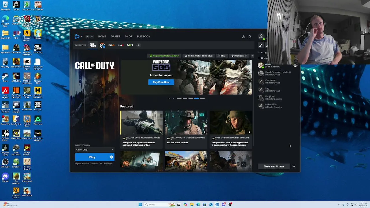This screenshot has height=208, width=370.
Task: Open the Windows Start menu
Action: point(140,205)
